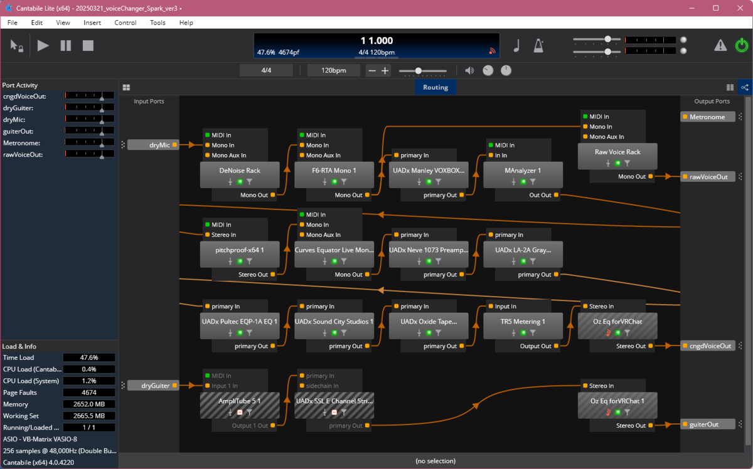This screenshot has height=469, width=753.
Task: Toggle the green LED on UADx Sound City Studios 1
Action: pyautogui.click(x=334, y=333)
